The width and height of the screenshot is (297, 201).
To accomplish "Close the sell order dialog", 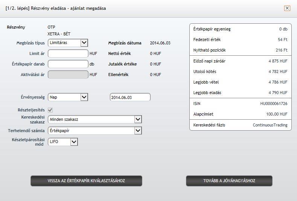I will 287,8.
